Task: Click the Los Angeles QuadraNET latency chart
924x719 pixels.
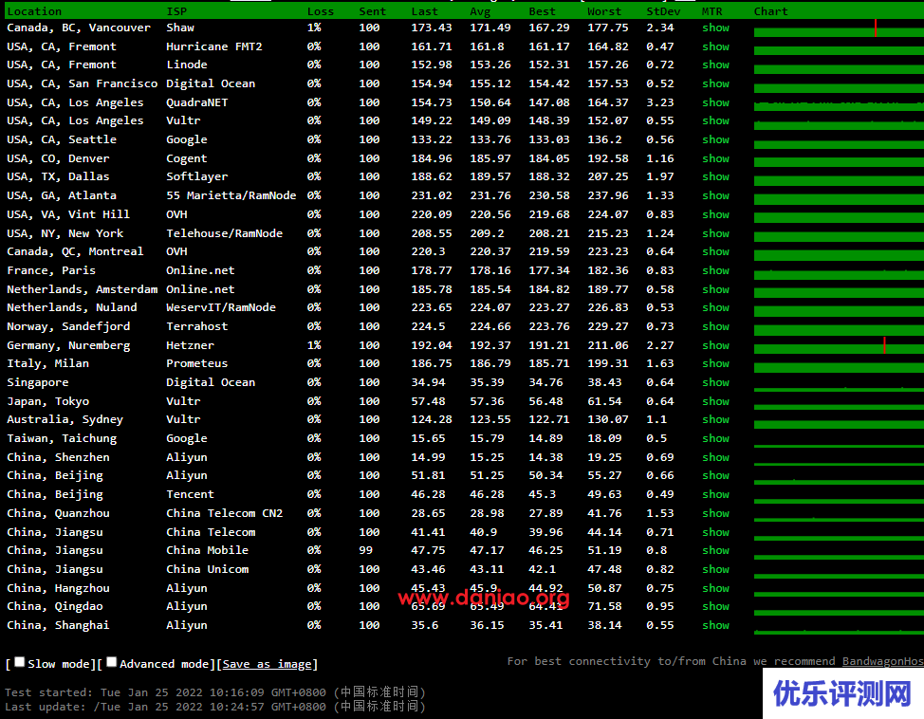Action: 840,105
